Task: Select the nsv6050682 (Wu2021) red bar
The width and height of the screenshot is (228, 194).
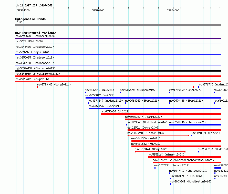Action: coord(176,146)
